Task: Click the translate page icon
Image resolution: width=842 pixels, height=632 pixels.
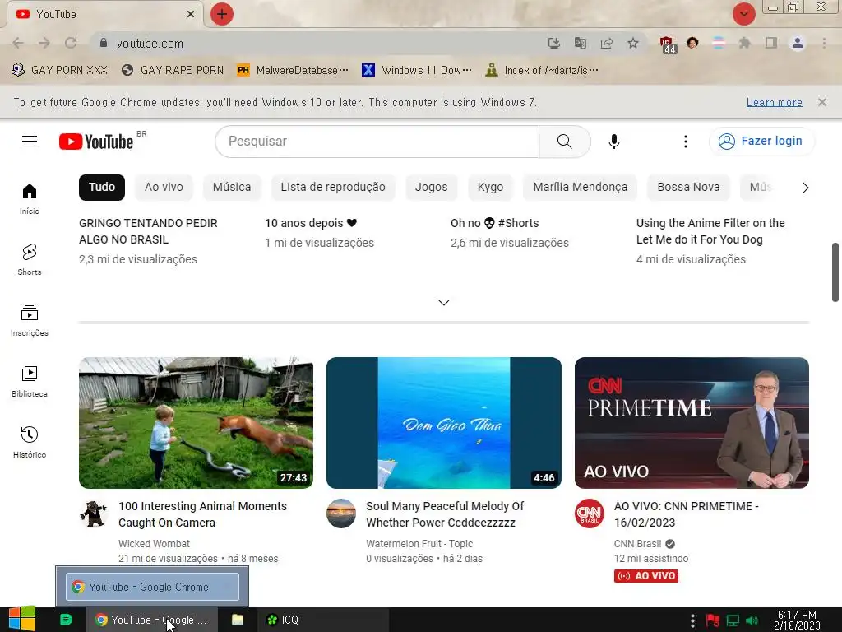Action: click(581, 43)
